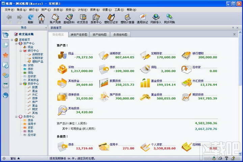Select the star favorites icon in left sidebar
The image size is (243, 162).
(x=6, y=55)
